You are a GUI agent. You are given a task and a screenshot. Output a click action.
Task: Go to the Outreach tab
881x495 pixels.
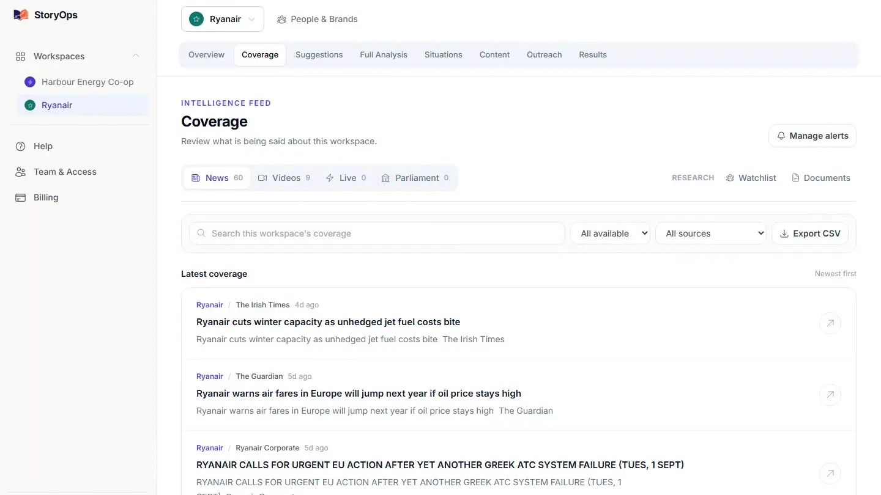(x=544, y=54)
